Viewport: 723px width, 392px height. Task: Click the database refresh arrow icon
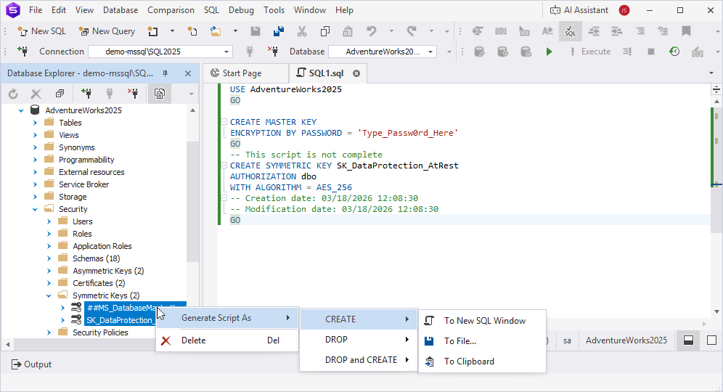pyautogui.click(x=502, y=52)
